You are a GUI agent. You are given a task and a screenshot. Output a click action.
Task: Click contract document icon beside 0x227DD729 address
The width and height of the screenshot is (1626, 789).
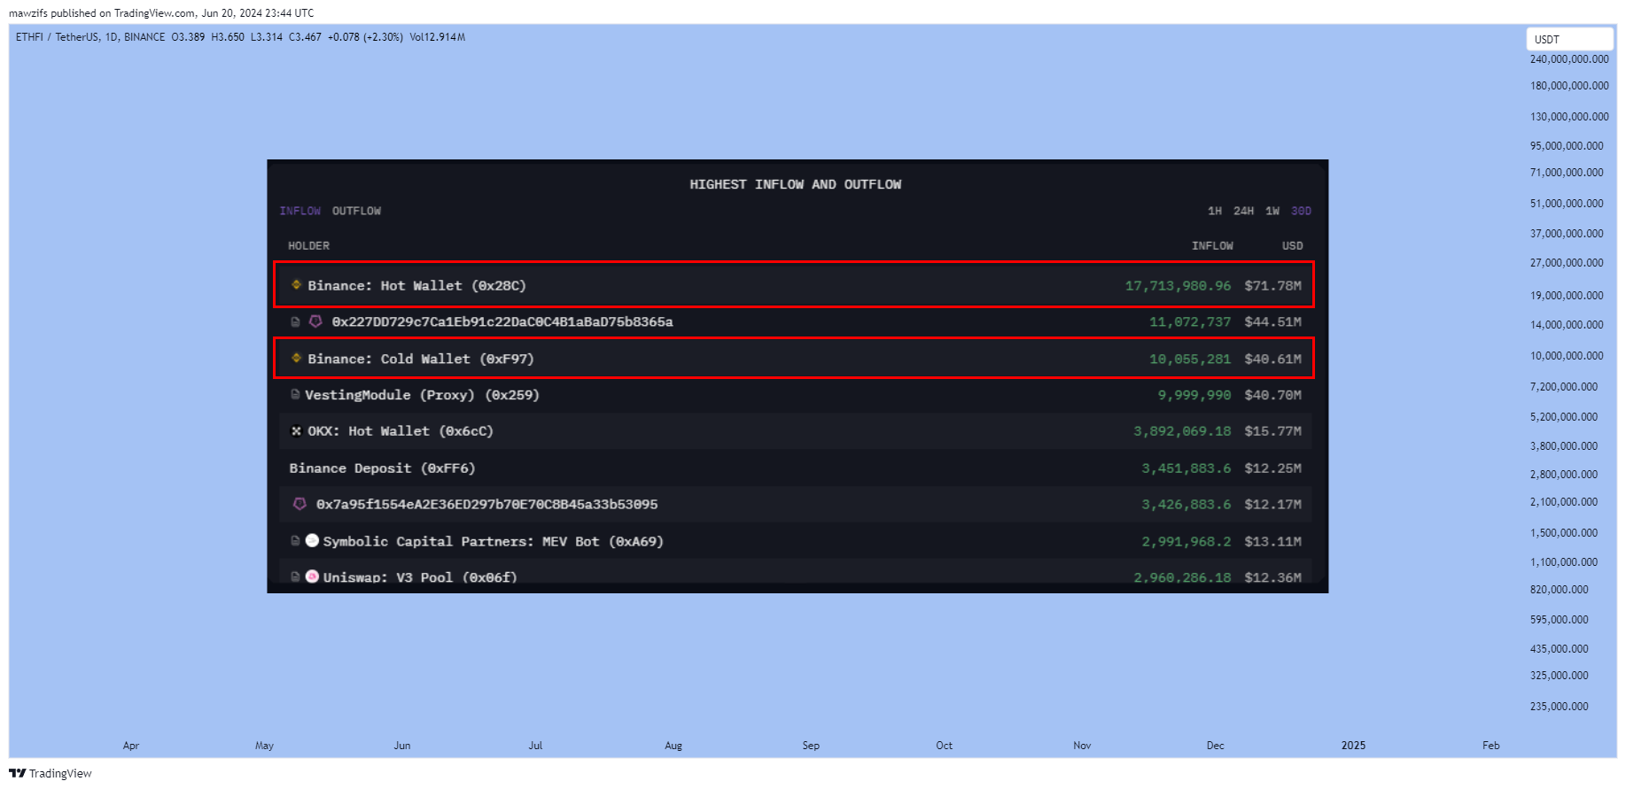295,321
